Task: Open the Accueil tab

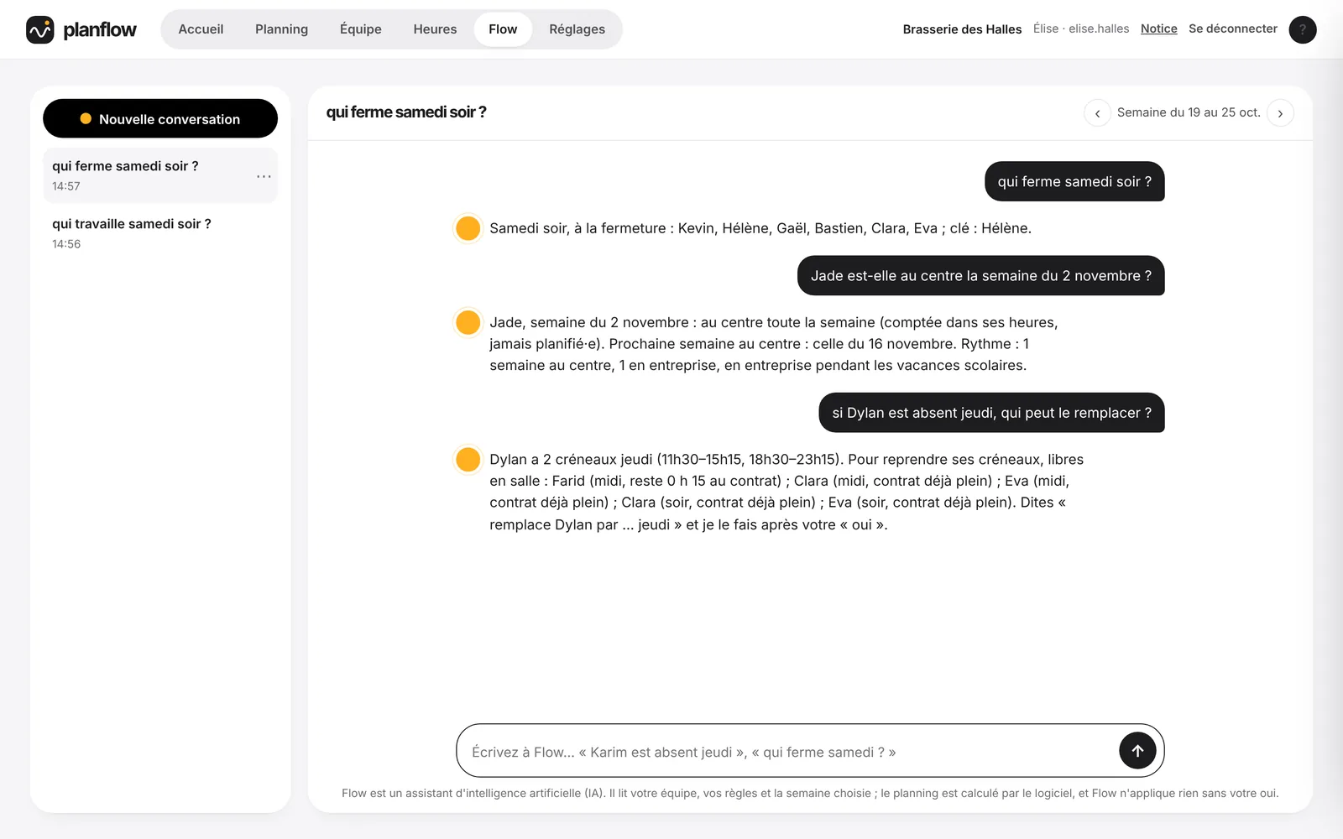Action: pos(201,29)
